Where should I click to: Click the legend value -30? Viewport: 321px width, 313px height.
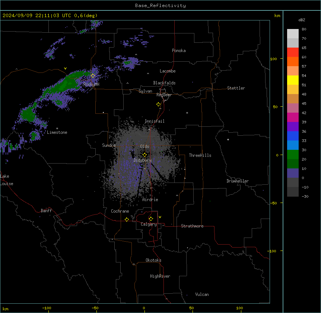coord(305,196)
